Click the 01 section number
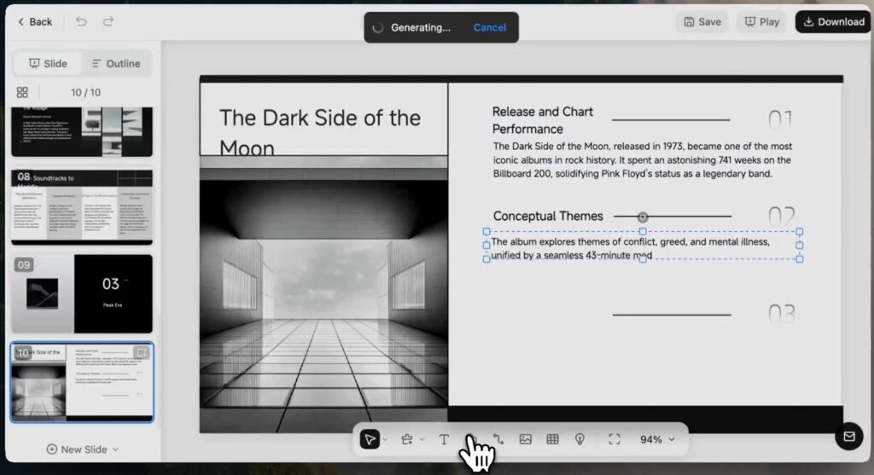Viewport: 874px width, 475px height. pyautogui.click(x=780, y=119)
